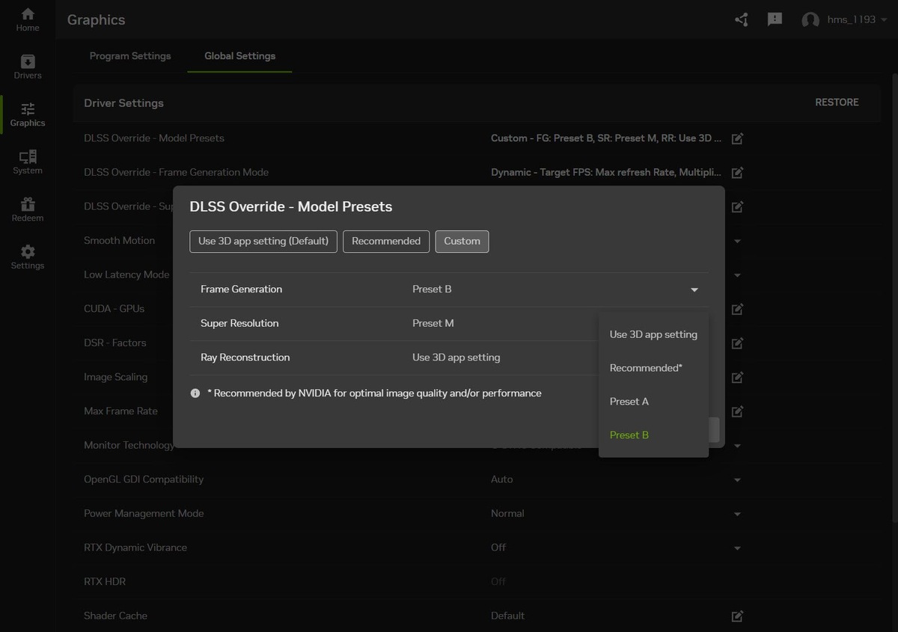Click the share icon in header
This screenshot has height=632, width=898.
pos(742,19)
